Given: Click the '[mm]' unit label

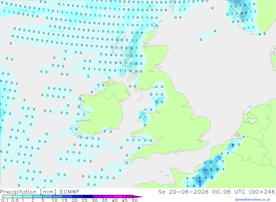Looking at the screenshot, I should tap(48, 192).
